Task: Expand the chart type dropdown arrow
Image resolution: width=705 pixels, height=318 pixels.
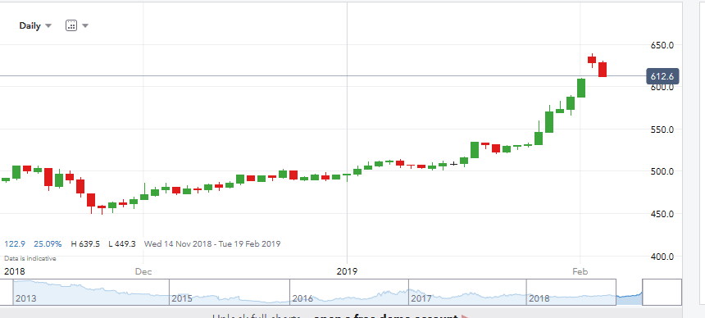Action: [85, 25]
